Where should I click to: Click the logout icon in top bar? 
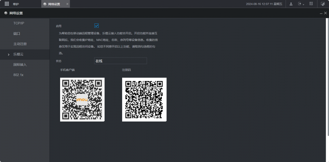300,4
